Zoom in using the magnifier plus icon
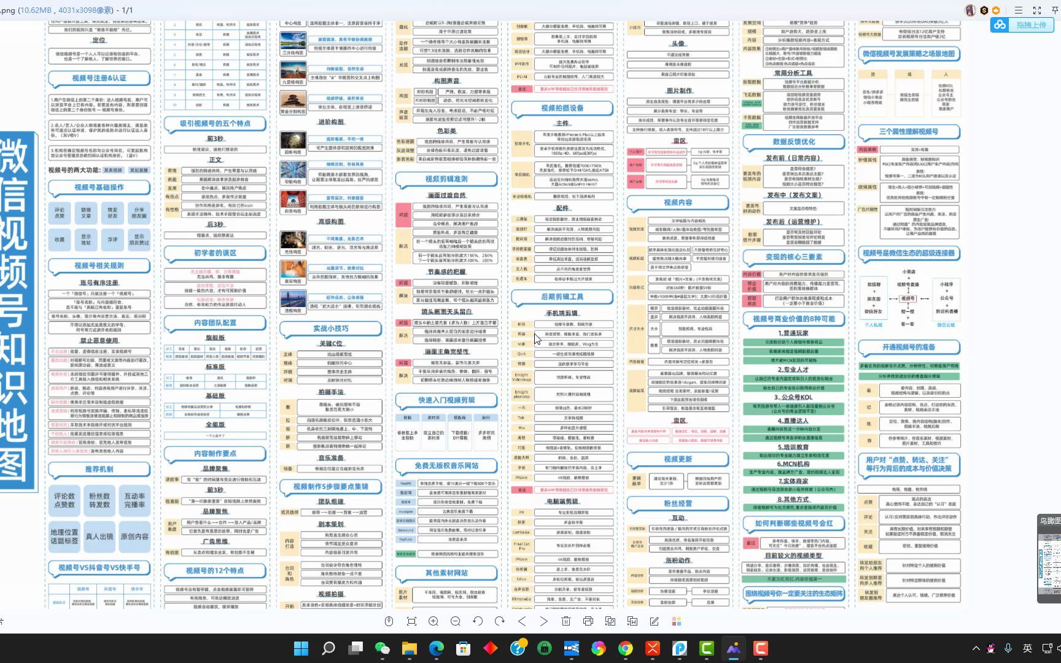Screen dimensions: 1061x663 pos(433,621)
